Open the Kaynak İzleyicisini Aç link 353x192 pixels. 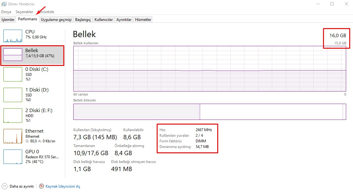[63, 186]
